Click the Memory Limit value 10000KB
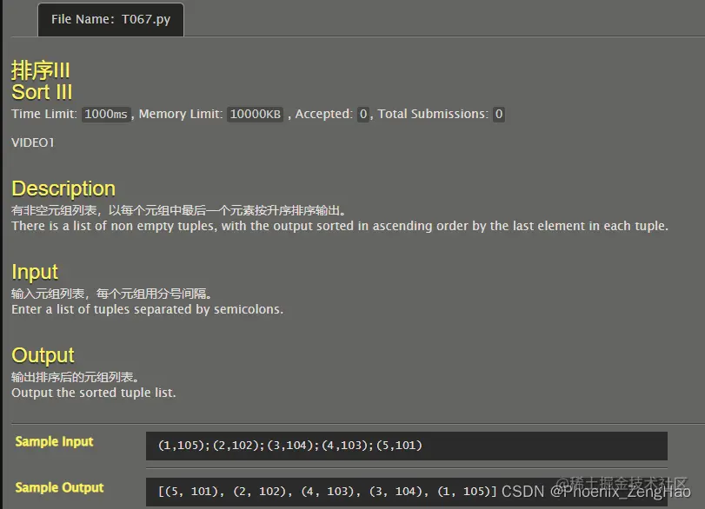The image size is (705, 509). point(255,114)
